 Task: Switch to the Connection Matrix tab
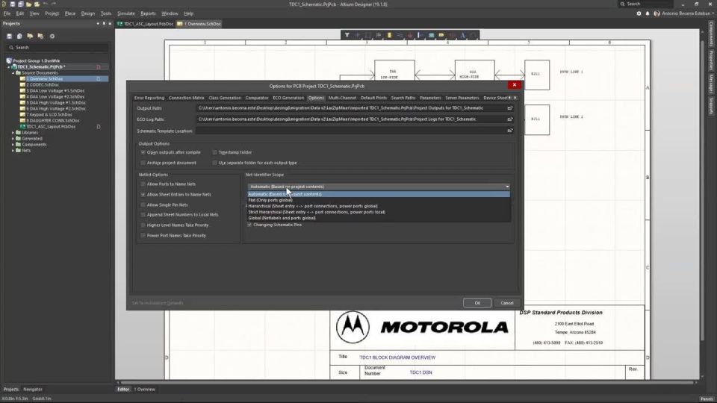[186, 98]
